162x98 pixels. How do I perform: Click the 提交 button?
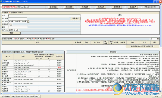tap(11, 33)
